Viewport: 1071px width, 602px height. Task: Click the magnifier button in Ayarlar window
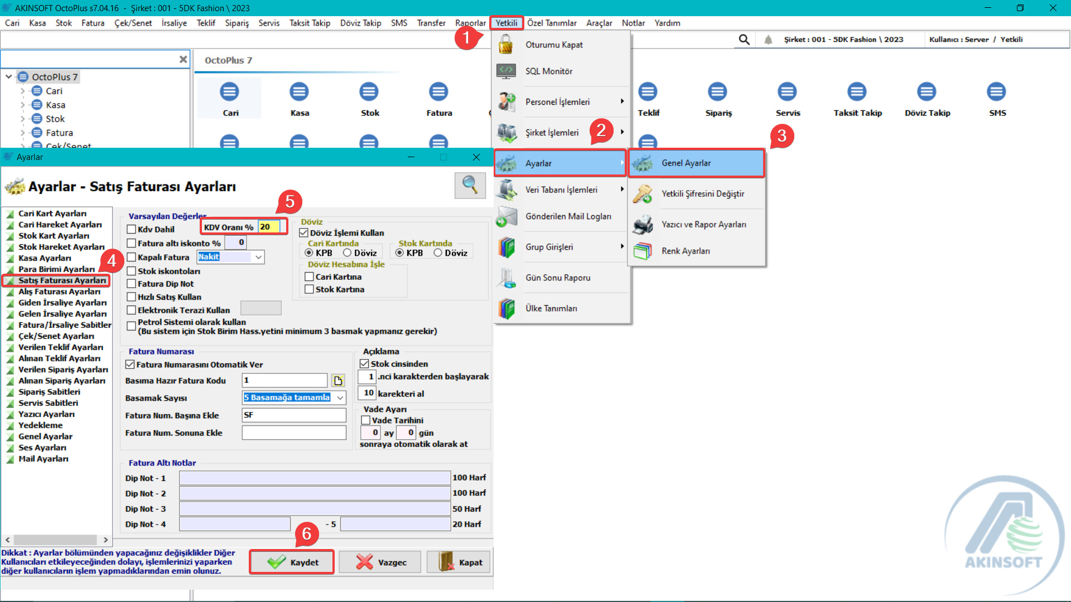[470, 185]
